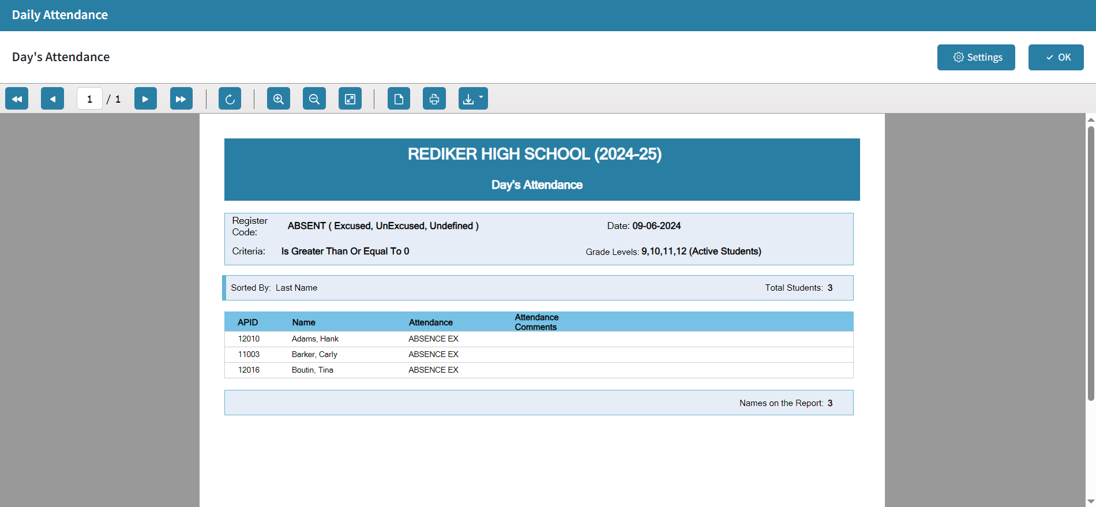Go to previous report page
The width and height of the screenshot is (1096, 507).
coord(52,99)
